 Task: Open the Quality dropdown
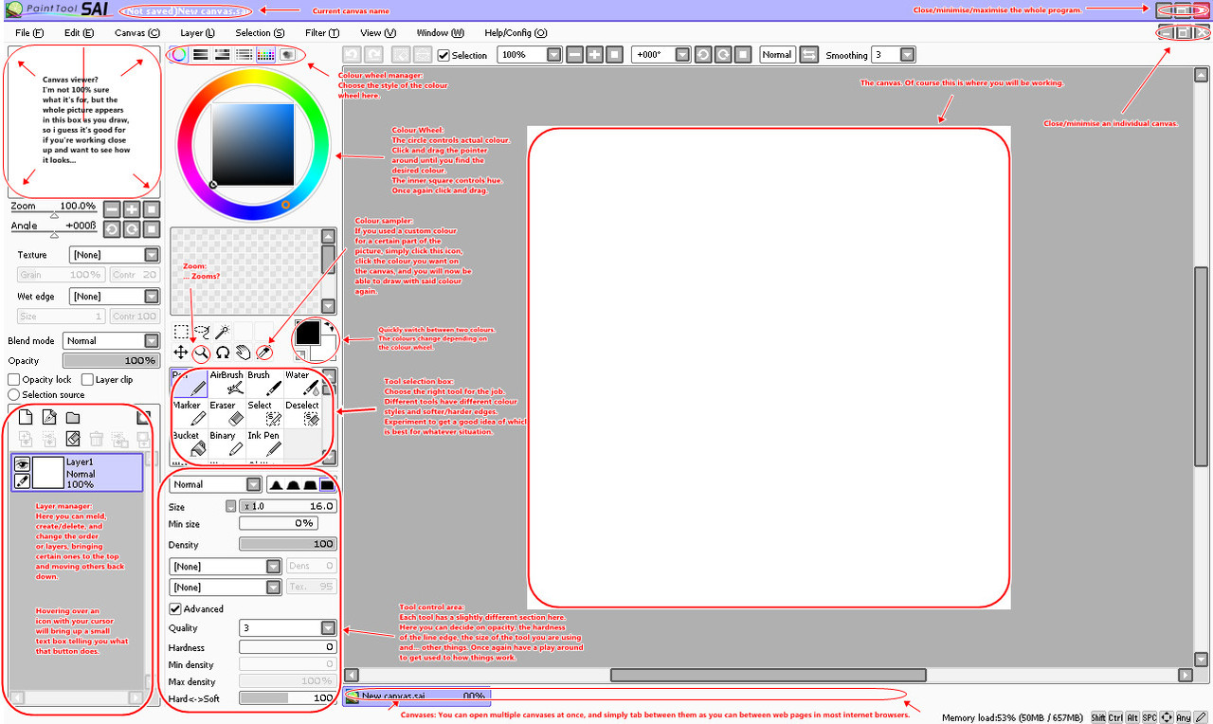tap(287, 627)
